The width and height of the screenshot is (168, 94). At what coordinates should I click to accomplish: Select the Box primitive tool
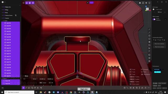pos(149,58)
